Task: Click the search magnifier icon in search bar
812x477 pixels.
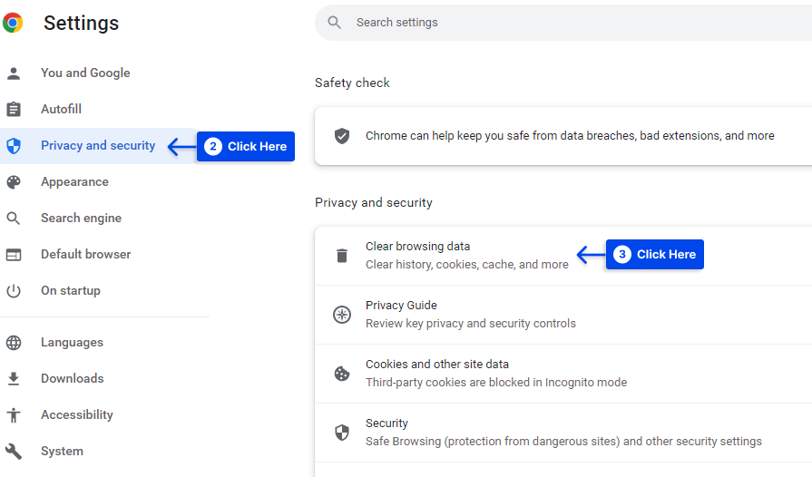Action: pos(335,23)
